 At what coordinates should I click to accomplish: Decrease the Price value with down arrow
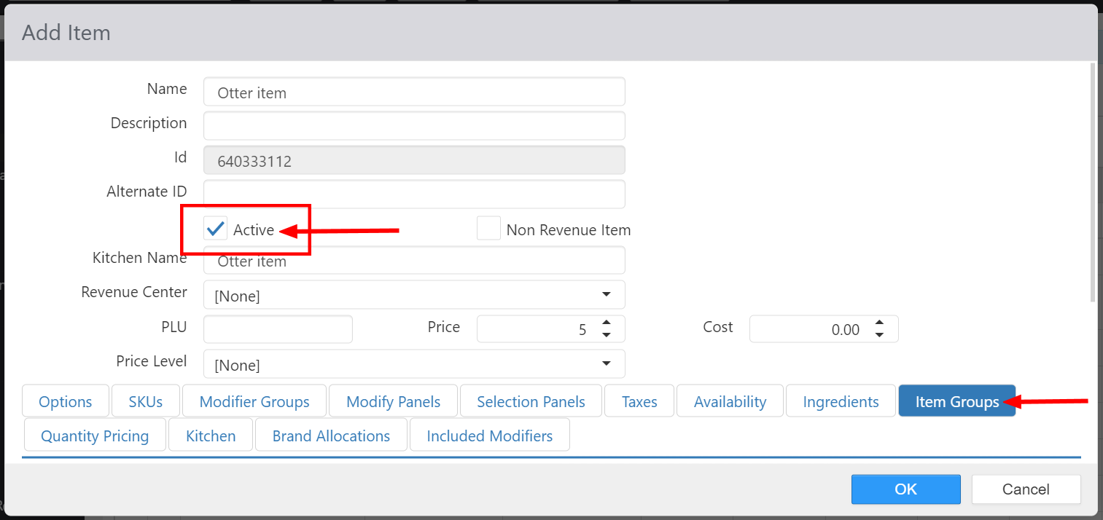coord(606,335)
